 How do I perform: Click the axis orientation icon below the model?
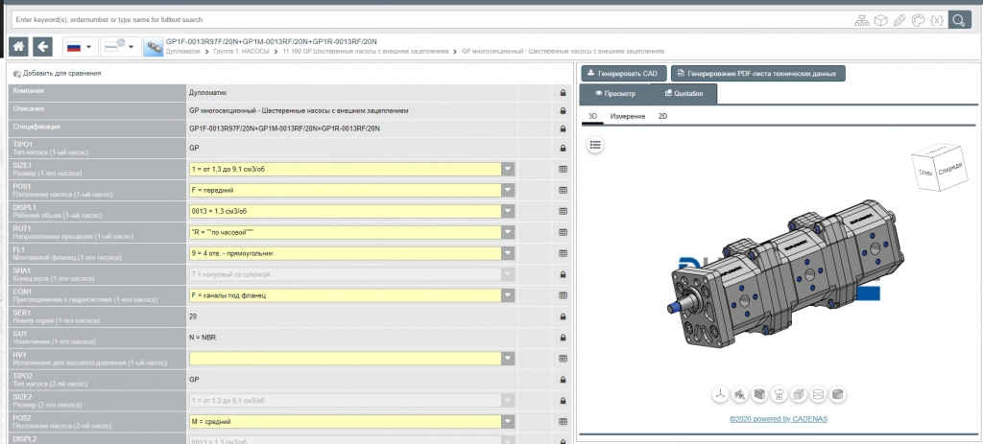[721, 393]
